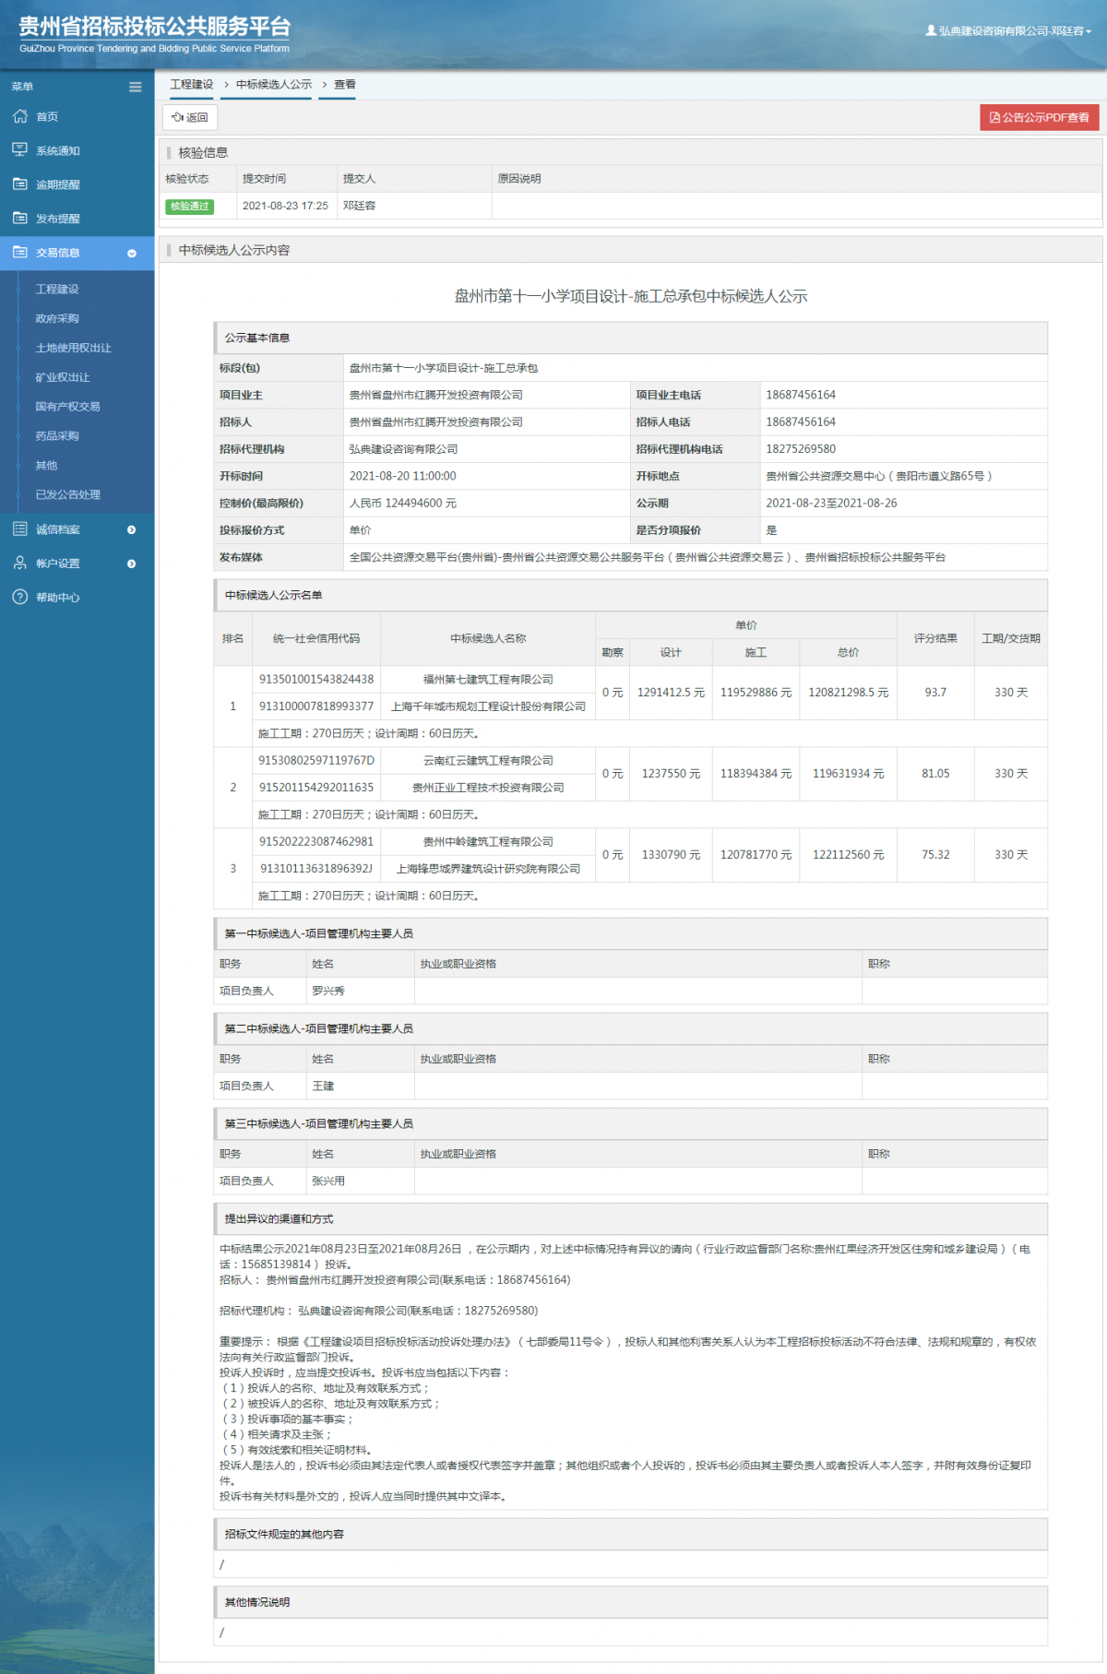The height and width of the screenshot is (1674, 1107).
Task: Click bid opening time 2021-08-20 11:00:00
Action: [x=402, y=476]
